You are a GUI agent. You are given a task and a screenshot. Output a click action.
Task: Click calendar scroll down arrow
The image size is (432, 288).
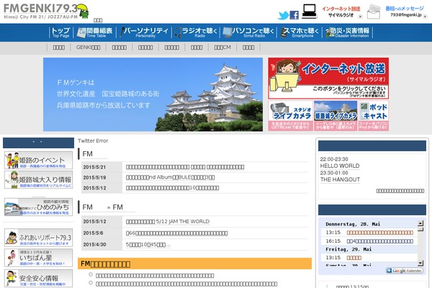(x=420, y=264)
